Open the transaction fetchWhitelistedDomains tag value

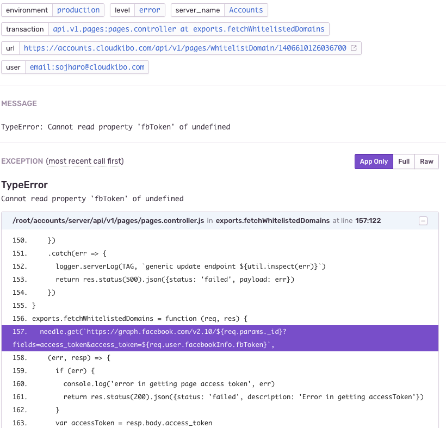coord(189,29)
